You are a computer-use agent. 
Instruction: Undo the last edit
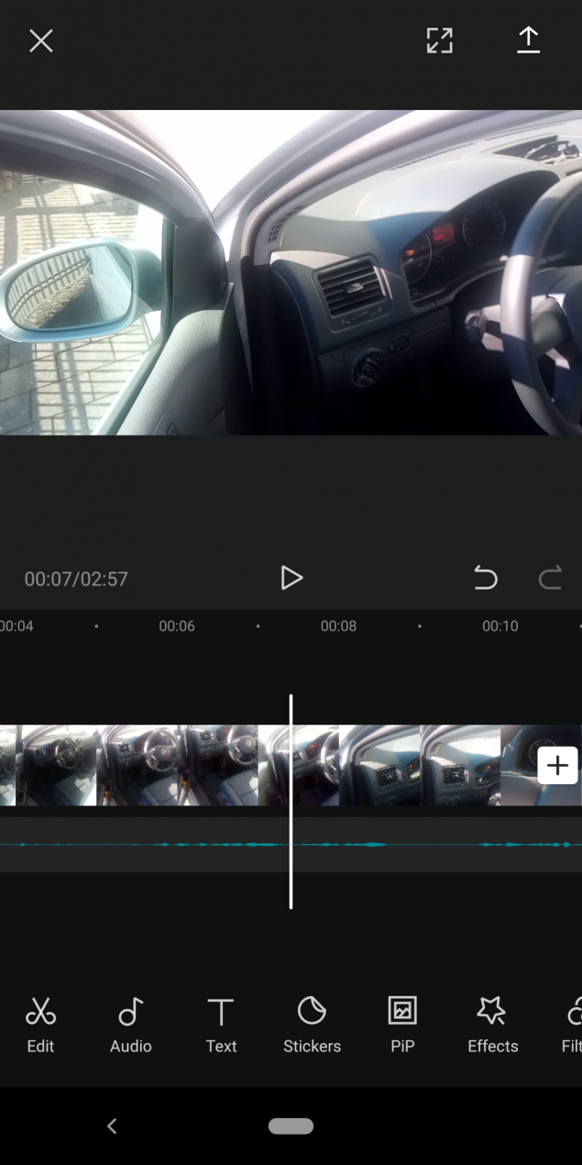[x=485, y=578]
